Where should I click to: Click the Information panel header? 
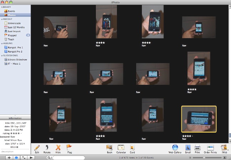click(x=15, y=118)
